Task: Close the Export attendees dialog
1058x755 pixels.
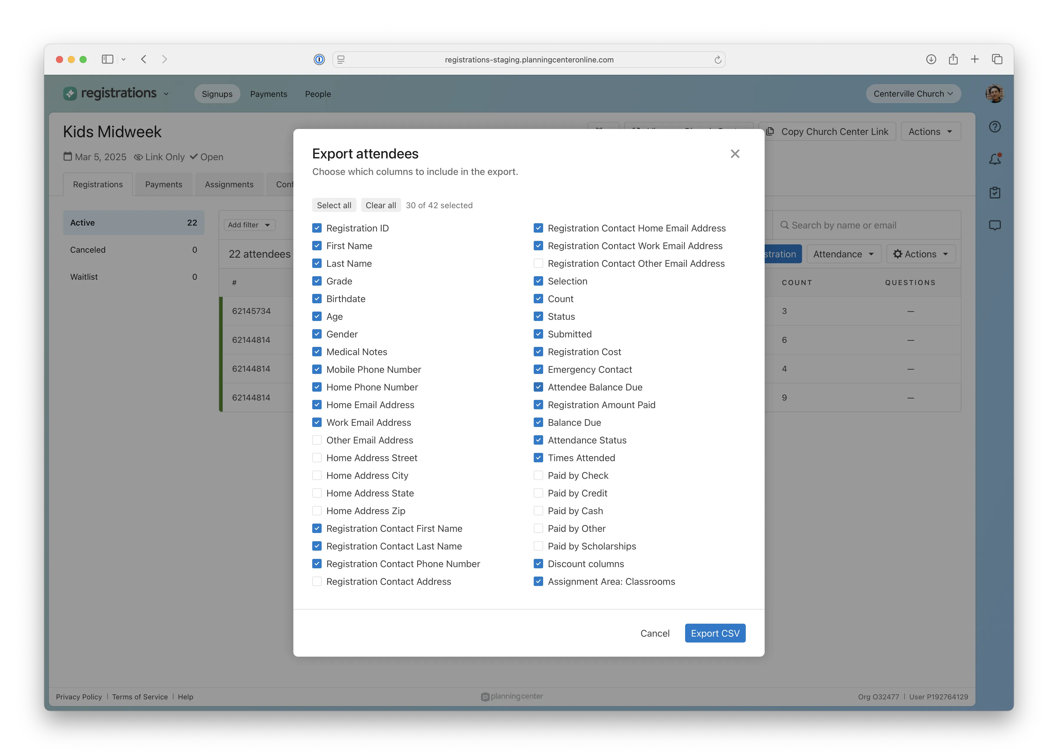Action: [x=734, y=153]
